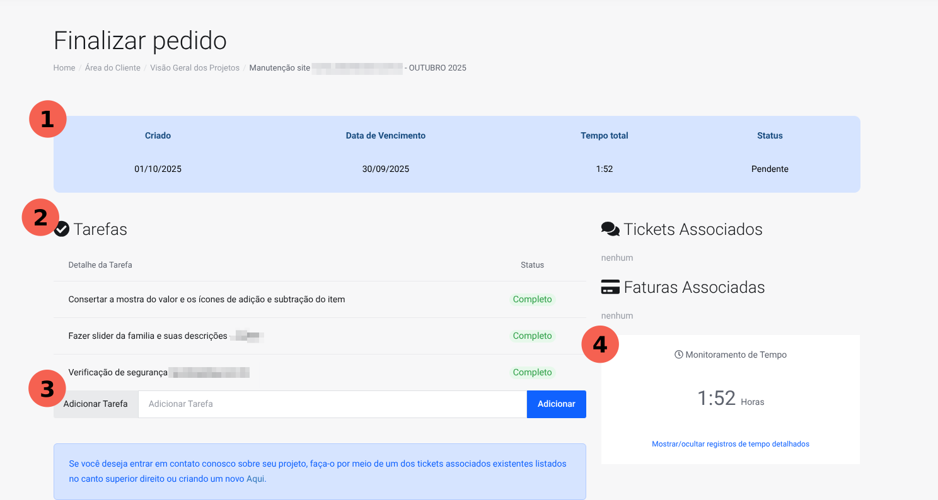Viewport: 938px width, 500px height.
Task: Click the Tarefas checkmark circle icon
Action: click(x=62, y=230)
